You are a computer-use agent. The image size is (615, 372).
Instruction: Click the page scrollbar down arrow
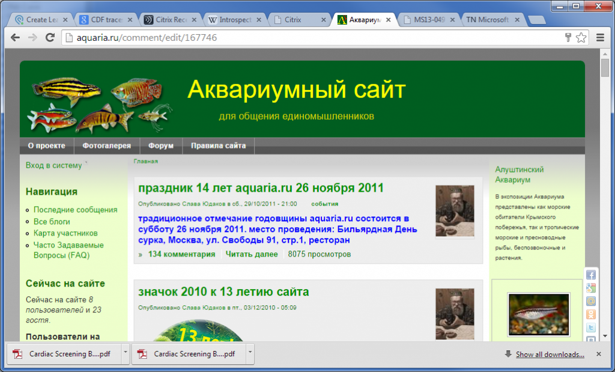coord(605,336)
